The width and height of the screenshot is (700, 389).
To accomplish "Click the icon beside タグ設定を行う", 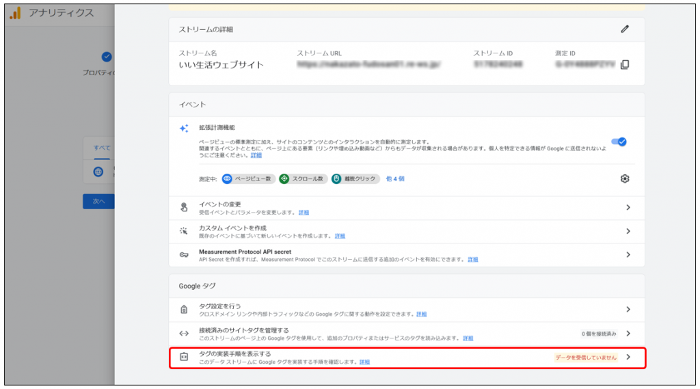I will (x=183, y=310).
